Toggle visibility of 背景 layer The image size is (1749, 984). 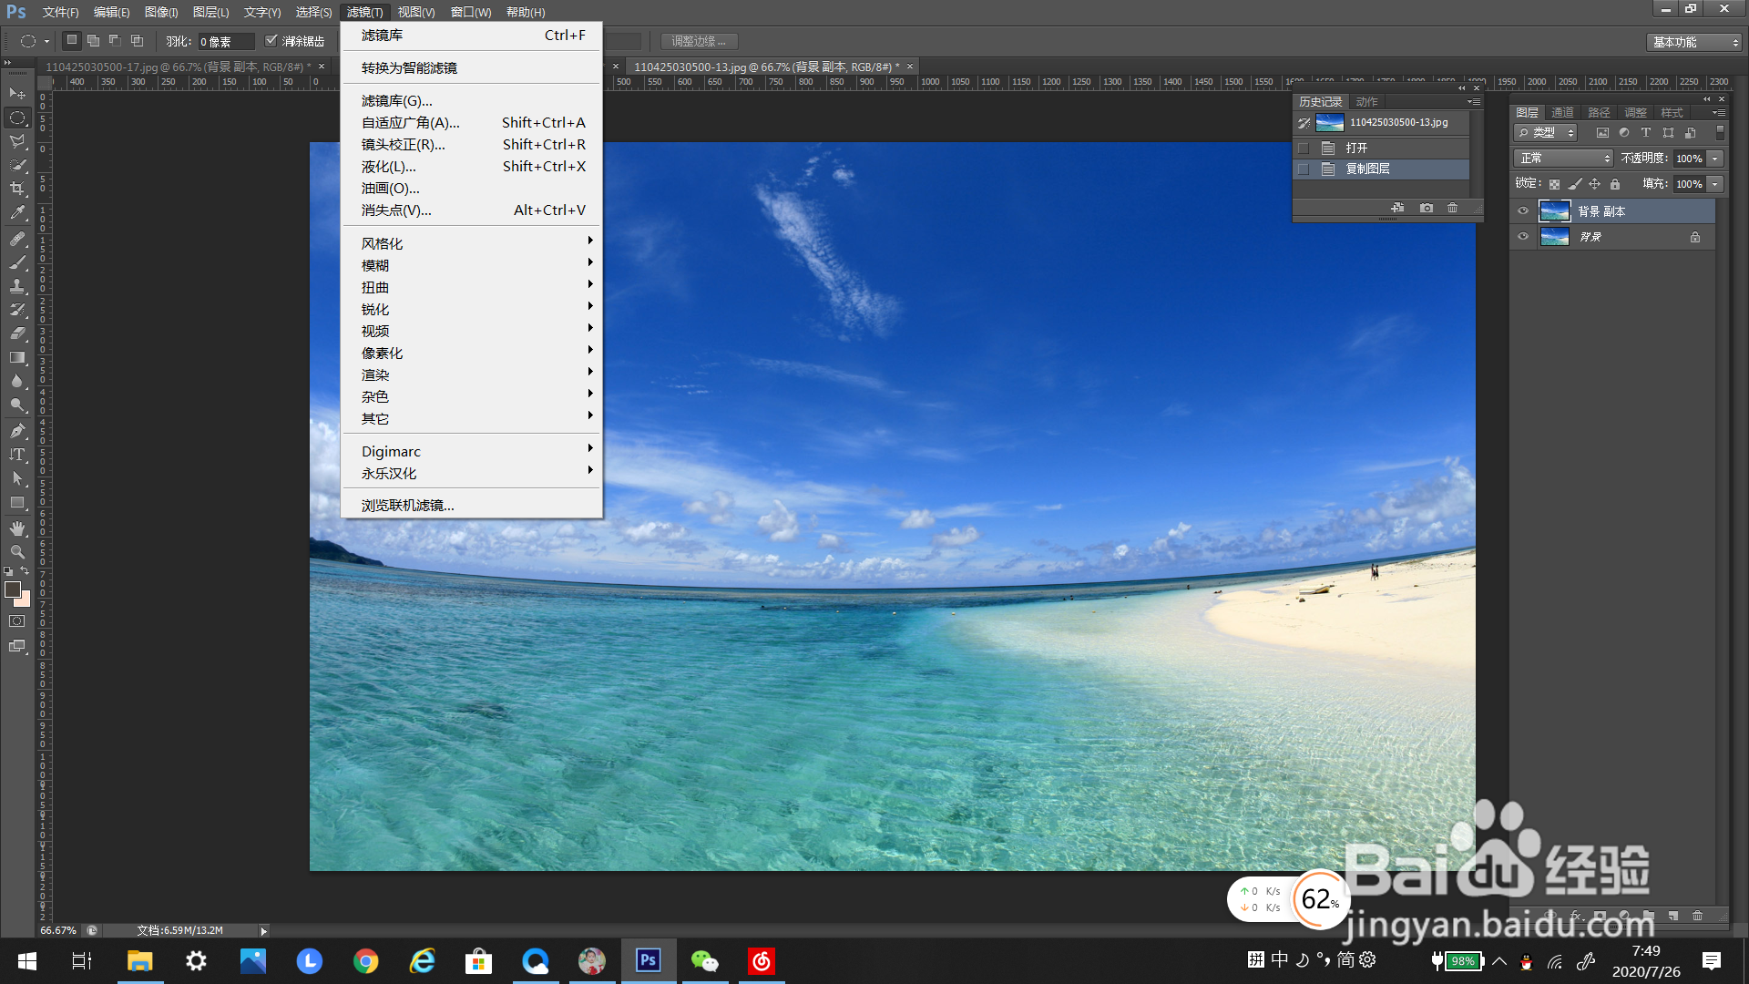1522,237
